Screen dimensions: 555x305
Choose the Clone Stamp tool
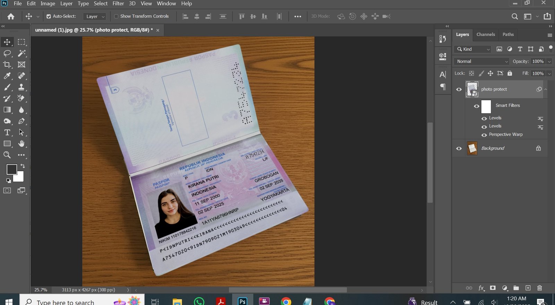click(22, 87)
